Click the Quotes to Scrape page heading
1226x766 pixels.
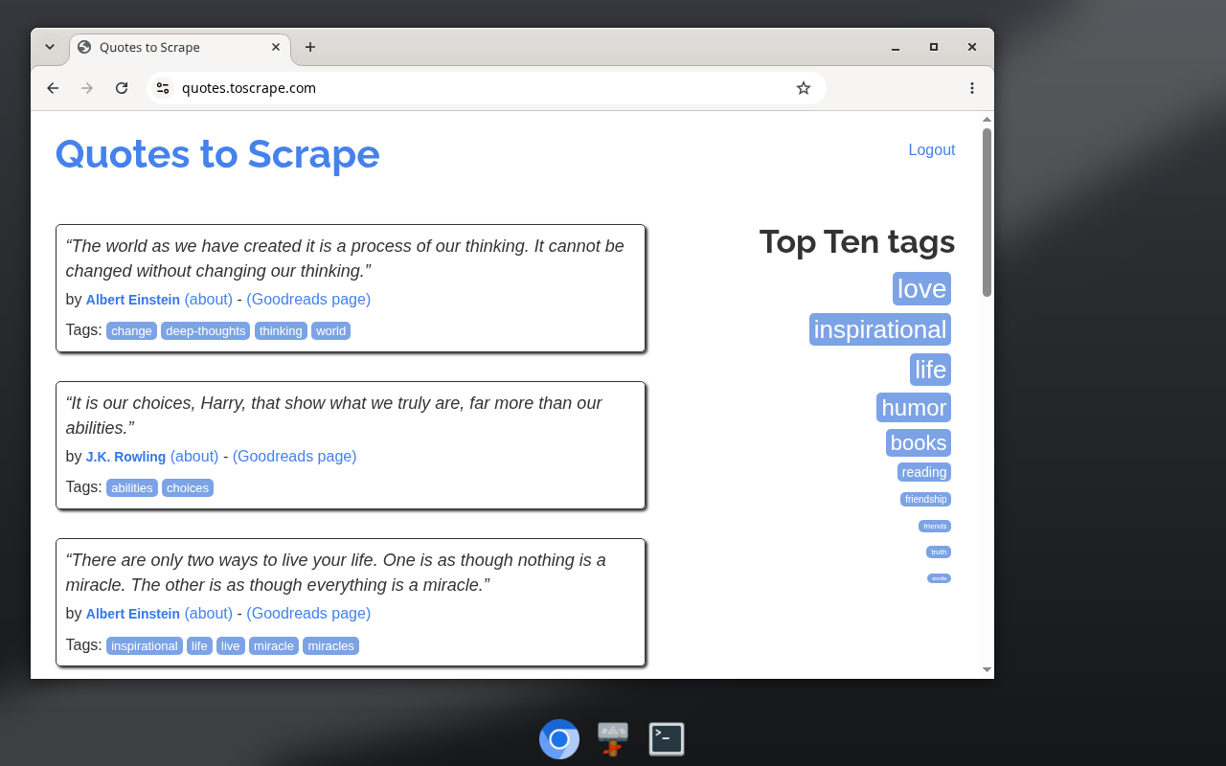tap(217, 154)
